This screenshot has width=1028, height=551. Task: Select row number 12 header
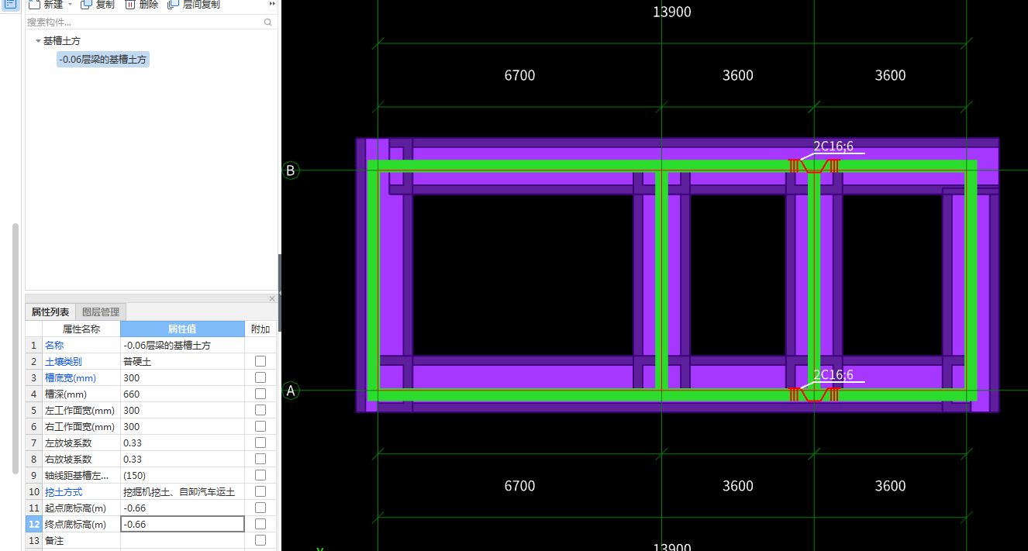click(34, 525)
